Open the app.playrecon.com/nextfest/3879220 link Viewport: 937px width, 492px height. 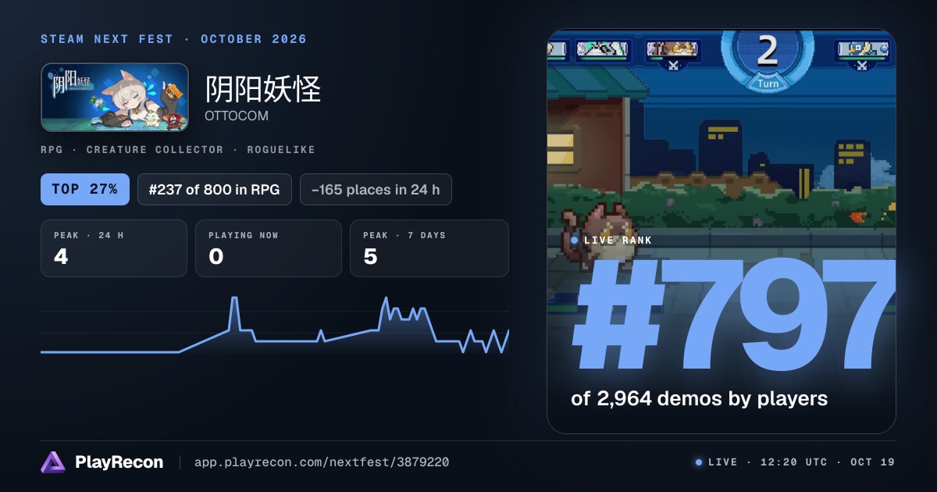tap(321, 462)
